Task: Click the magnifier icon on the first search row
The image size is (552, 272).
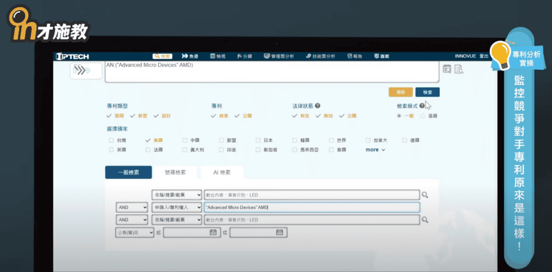Action: pos(425,195)
